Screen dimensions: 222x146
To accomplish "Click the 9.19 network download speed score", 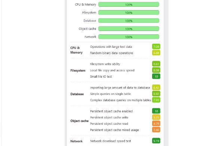I will point(156,141).
